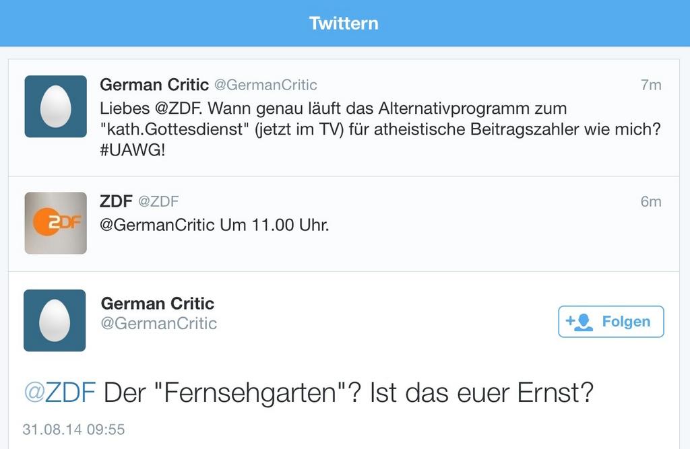
Task: Click the gray @GermanCritic handle in the top tweet
Action: [x=265, y=85]
